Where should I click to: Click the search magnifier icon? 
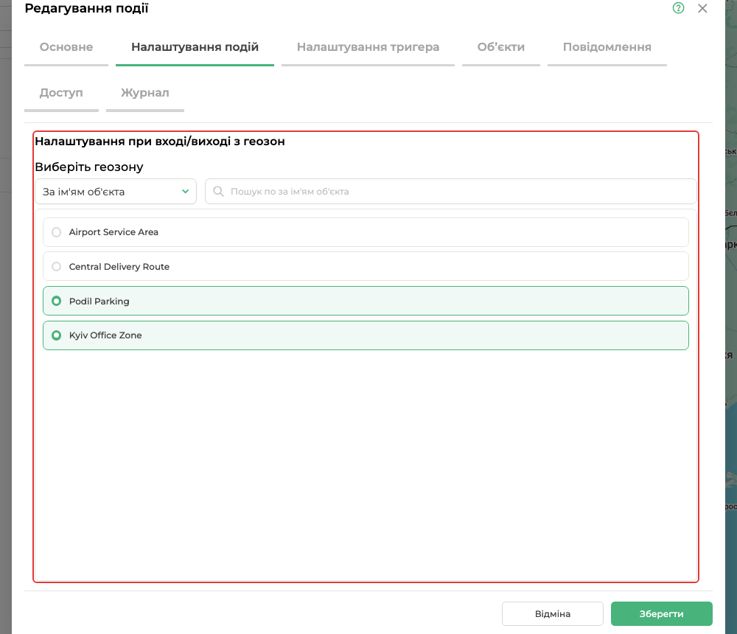click(x=218, y=192)
